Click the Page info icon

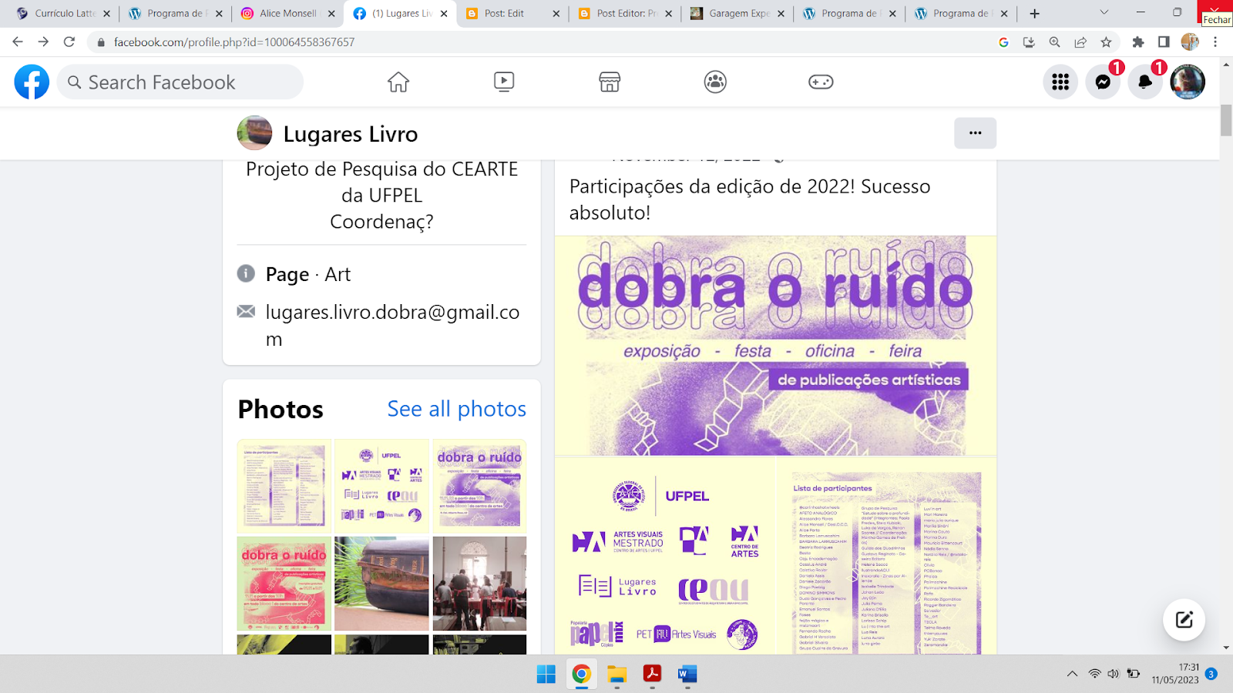point(246,273)
